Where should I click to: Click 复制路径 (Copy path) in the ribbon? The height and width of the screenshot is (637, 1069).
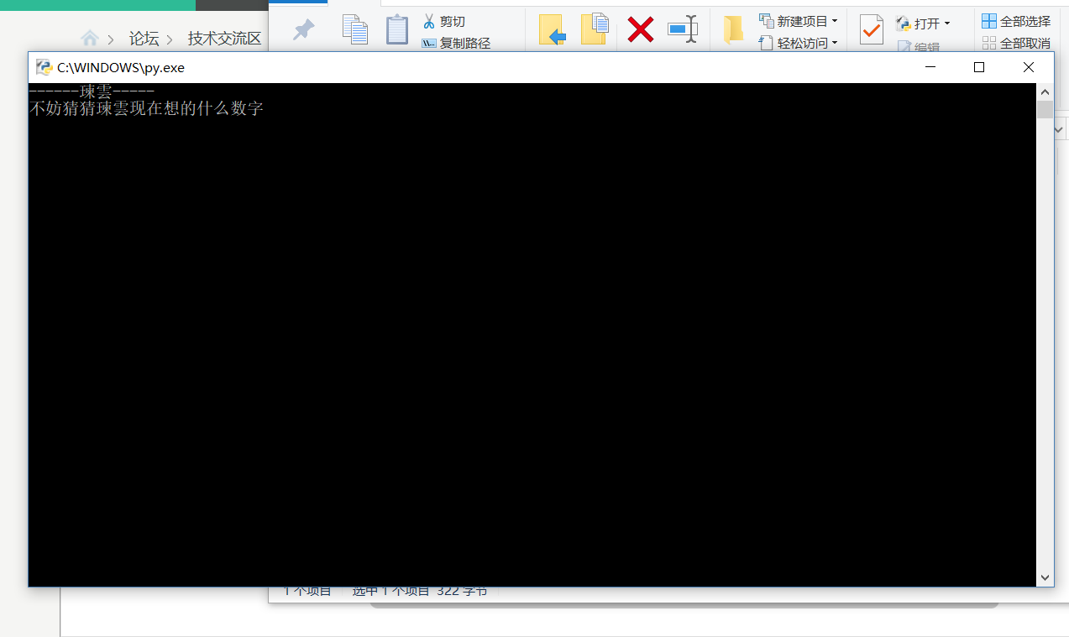pos(456,43)
